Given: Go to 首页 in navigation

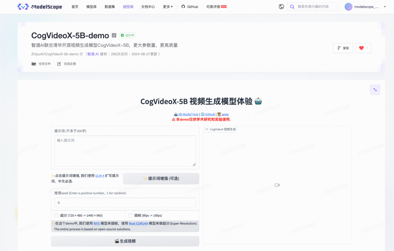Looking at the screenshot, I should (x=75, y=7).
